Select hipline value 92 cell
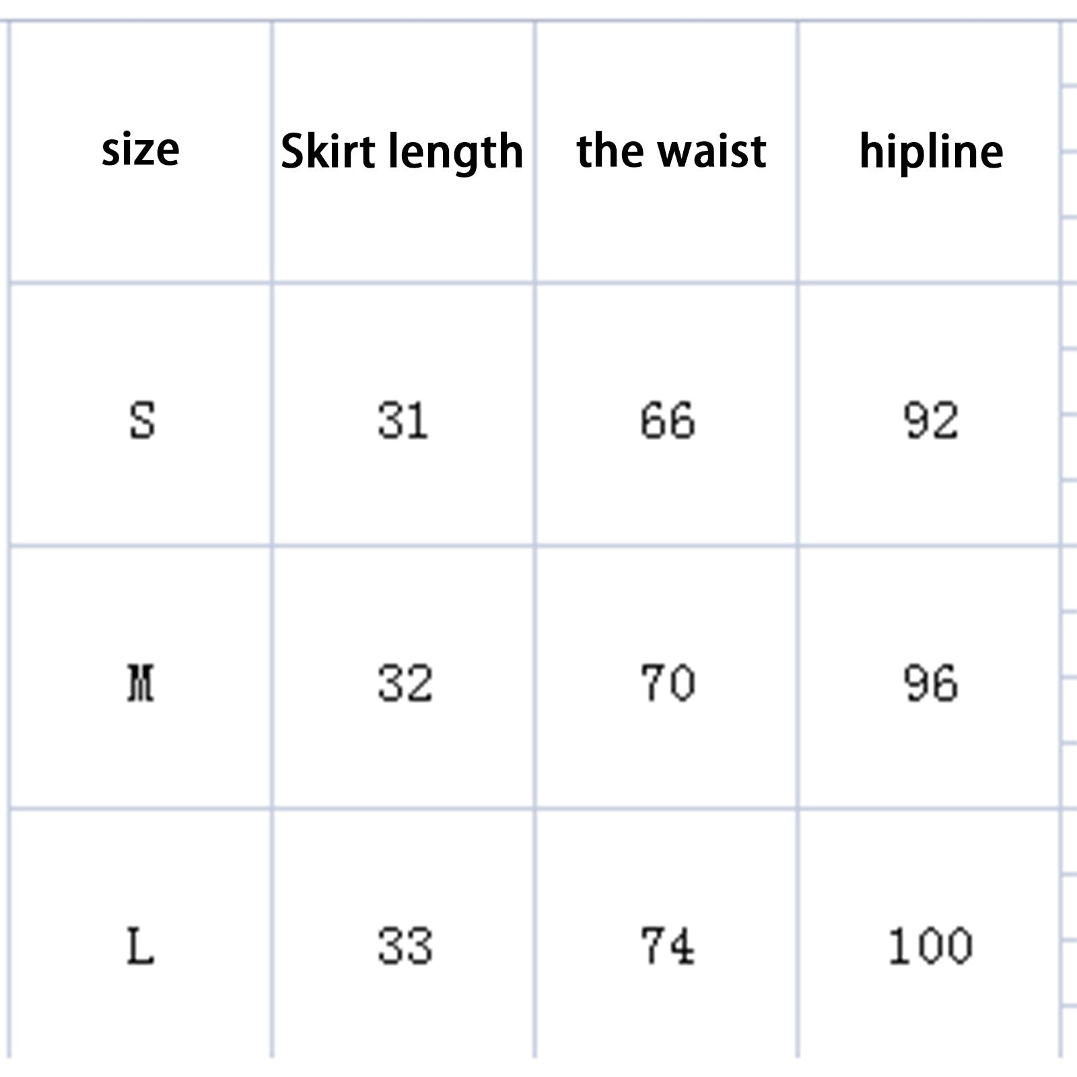Image resolution: width=1077 pixels, height=1077 pixels. point(930,421)
